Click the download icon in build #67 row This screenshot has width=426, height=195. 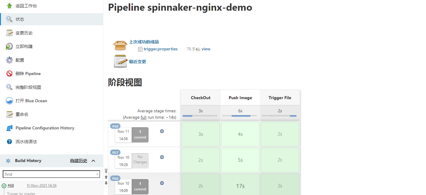162,157
